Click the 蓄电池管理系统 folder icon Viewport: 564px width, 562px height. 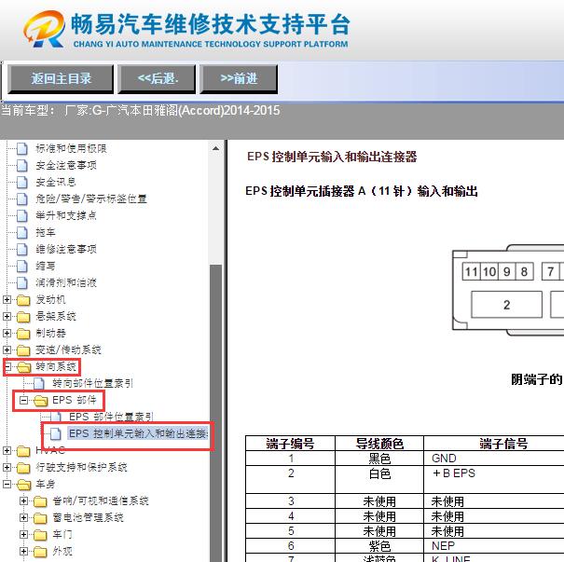(x=40, y=518)
